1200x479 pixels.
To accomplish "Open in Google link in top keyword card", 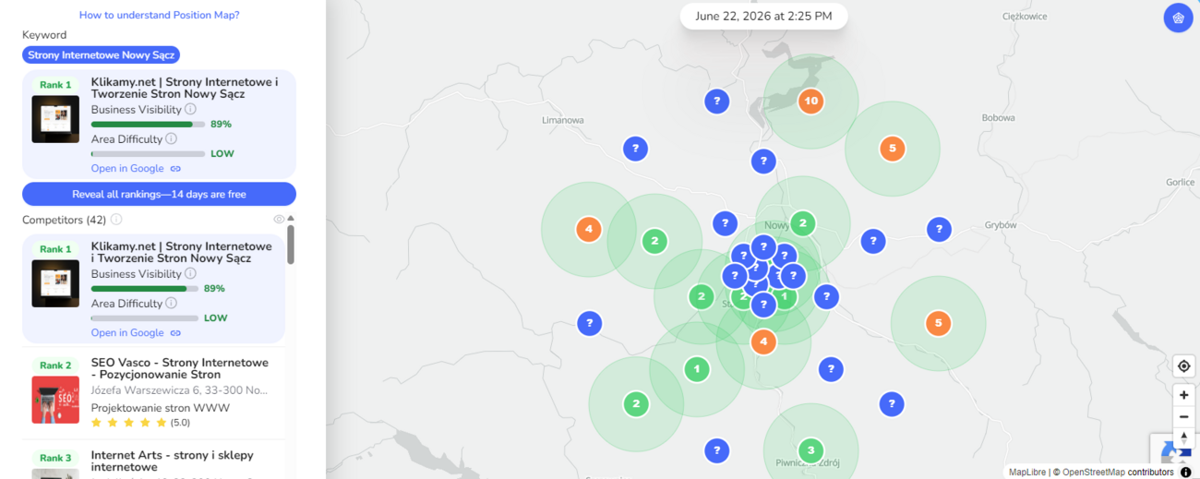I will [x=127, y=169].
